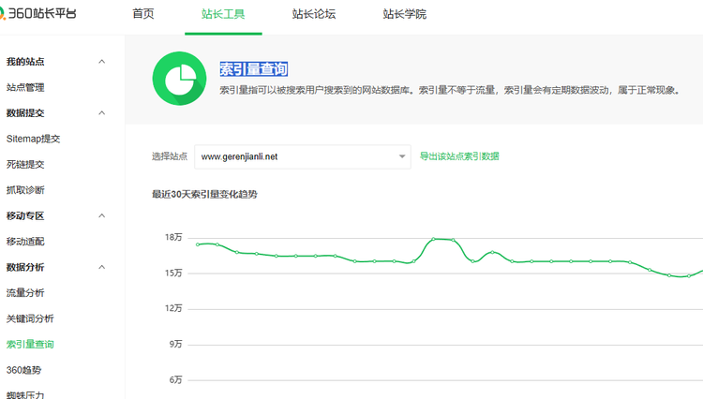
Task: Collapse the 数据提交 section
Action: coord(102,113)
